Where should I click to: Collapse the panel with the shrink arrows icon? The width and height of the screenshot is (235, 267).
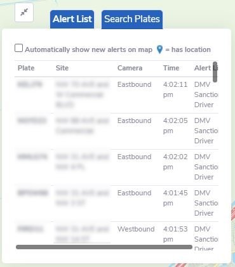tap(24, 13)
